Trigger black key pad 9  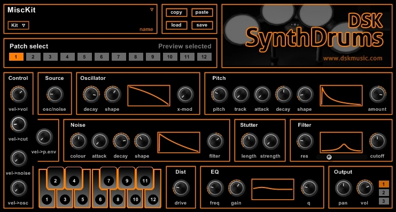[127, 178]
